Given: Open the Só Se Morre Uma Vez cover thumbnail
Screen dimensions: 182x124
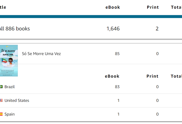Looking at the screenshot, I should coord(9,61).
